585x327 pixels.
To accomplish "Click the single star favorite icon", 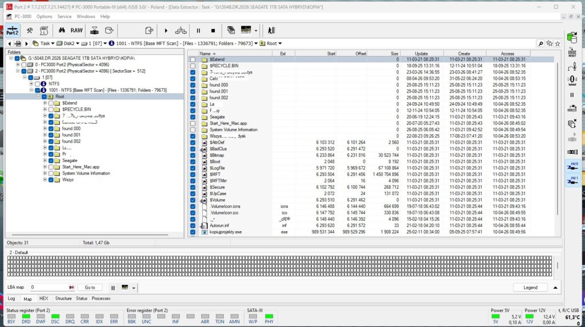I will point(558,43).
